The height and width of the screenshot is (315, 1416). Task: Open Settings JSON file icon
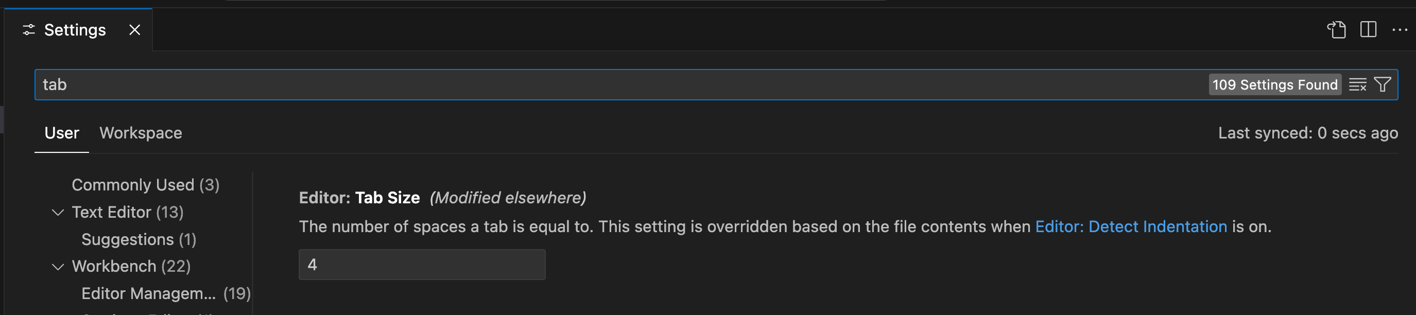(1336, 30)
